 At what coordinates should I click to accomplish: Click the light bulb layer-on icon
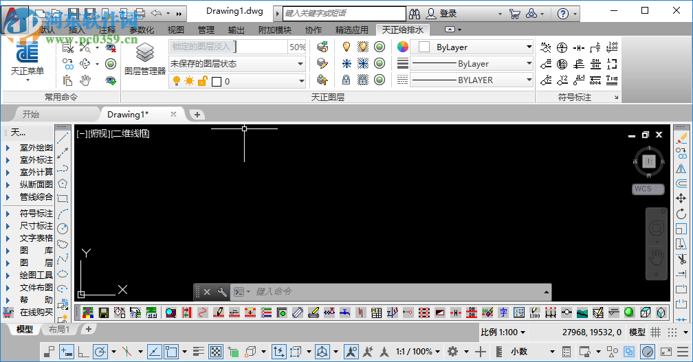click(x=346, y=47)
